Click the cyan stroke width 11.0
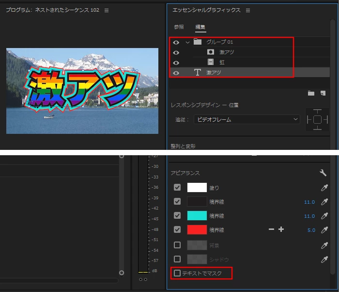The image size is (339, 292). [309, 216]
